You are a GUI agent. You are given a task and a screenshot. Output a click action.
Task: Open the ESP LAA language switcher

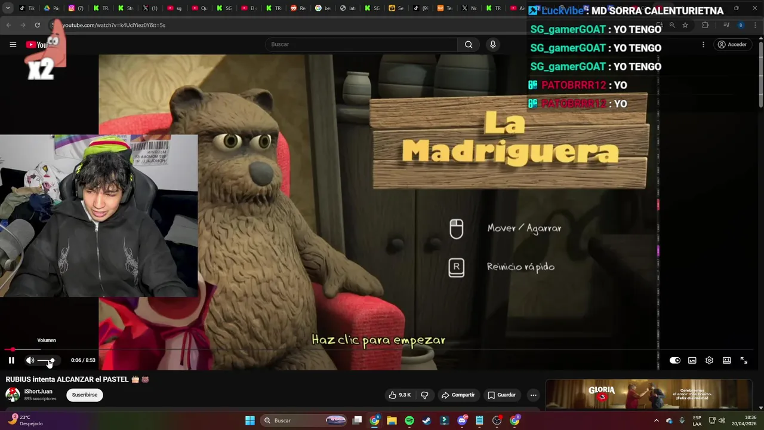tap(697, 420)
